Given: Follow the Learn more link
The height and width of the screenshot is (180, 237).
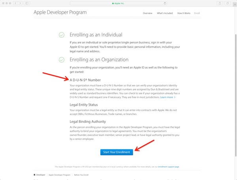Looking at the screenshot, I should point(167,97).
